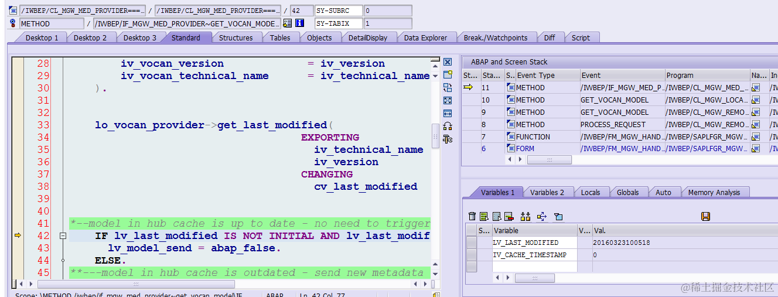Click the new tool icon beside editor

448,75
